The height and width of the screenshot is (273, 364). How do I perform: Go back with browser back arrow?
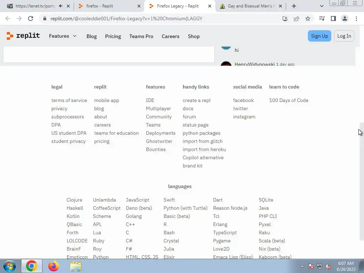pyautogui.click(x=8, y=18)
